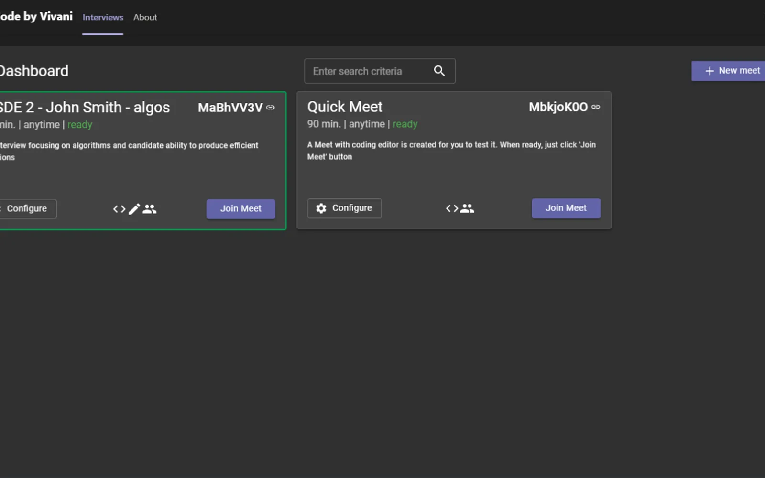Join Meet for SDE 2 - John Smith
The image size is (765, 478).
coord(240,209)
